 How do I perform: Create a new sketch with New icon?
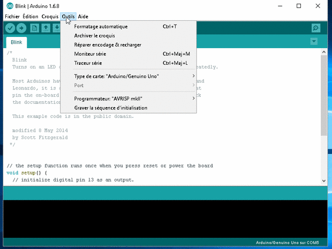click(x=34, y=28)
